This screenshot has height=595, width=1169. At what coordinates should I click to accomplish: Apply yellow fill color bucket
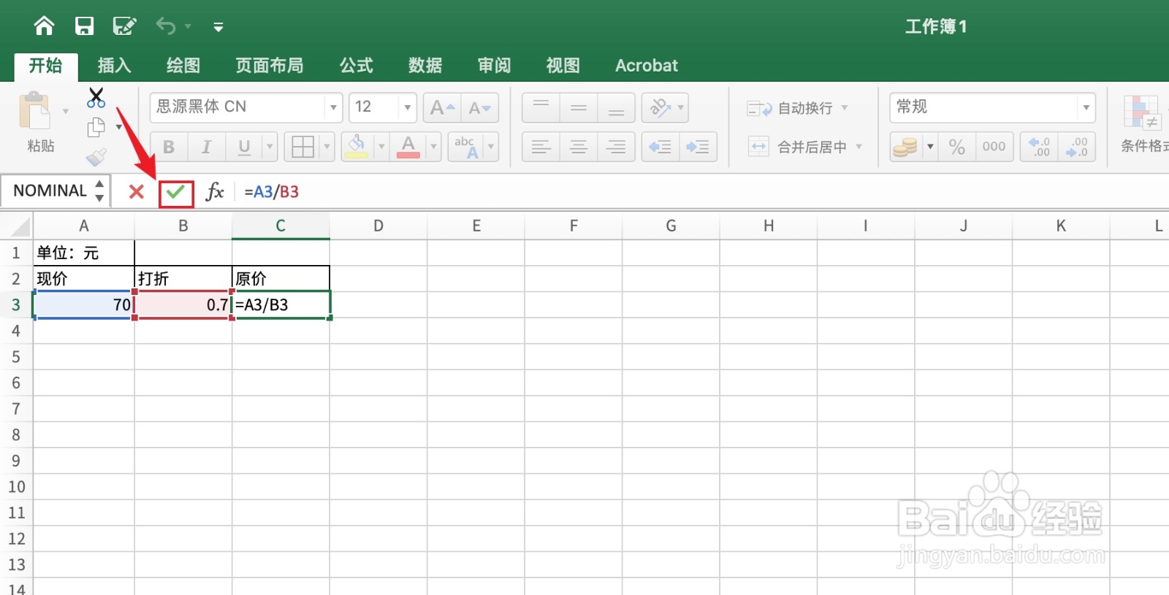tap(357, 147)
